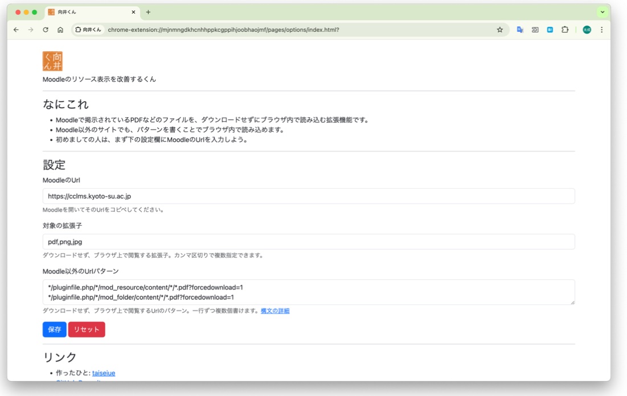Click into the Moodle以外のUrlパターン textarea
Image resolution: width=627 pixels, height=396 pixels.
(309, 292)
